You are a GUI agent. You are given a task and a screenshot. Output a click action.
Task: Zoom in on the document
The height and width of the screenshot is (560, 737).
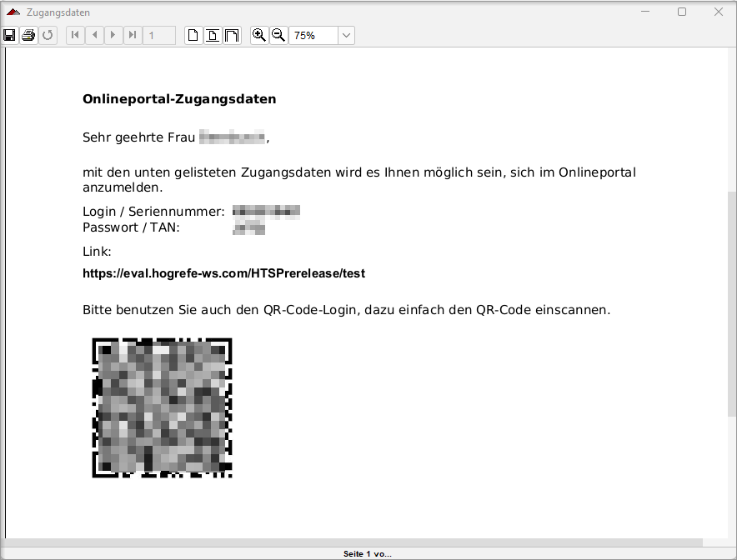(259, 35)
